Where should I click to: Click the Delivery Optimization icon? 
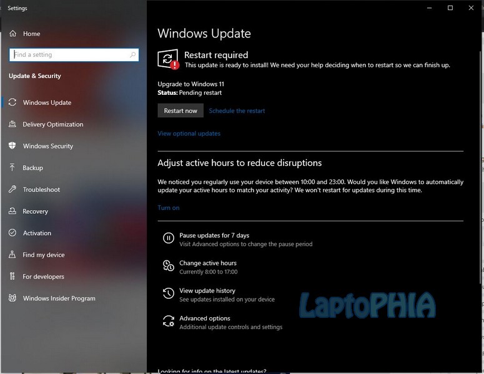(12, 124)
